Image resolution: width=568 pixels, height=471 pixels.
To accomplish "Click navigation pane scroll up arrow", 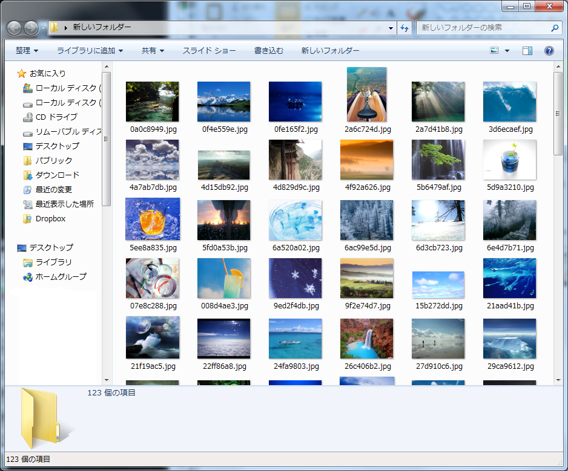I will coord(107,67).
